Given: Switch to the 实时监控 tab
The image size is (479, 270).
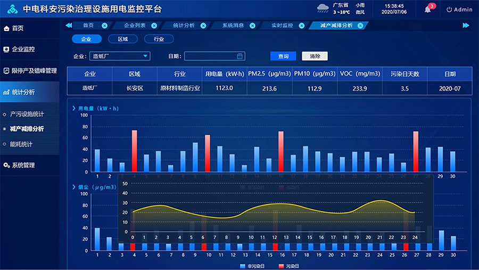Looking at the screenshot, I should click(282, 26).
